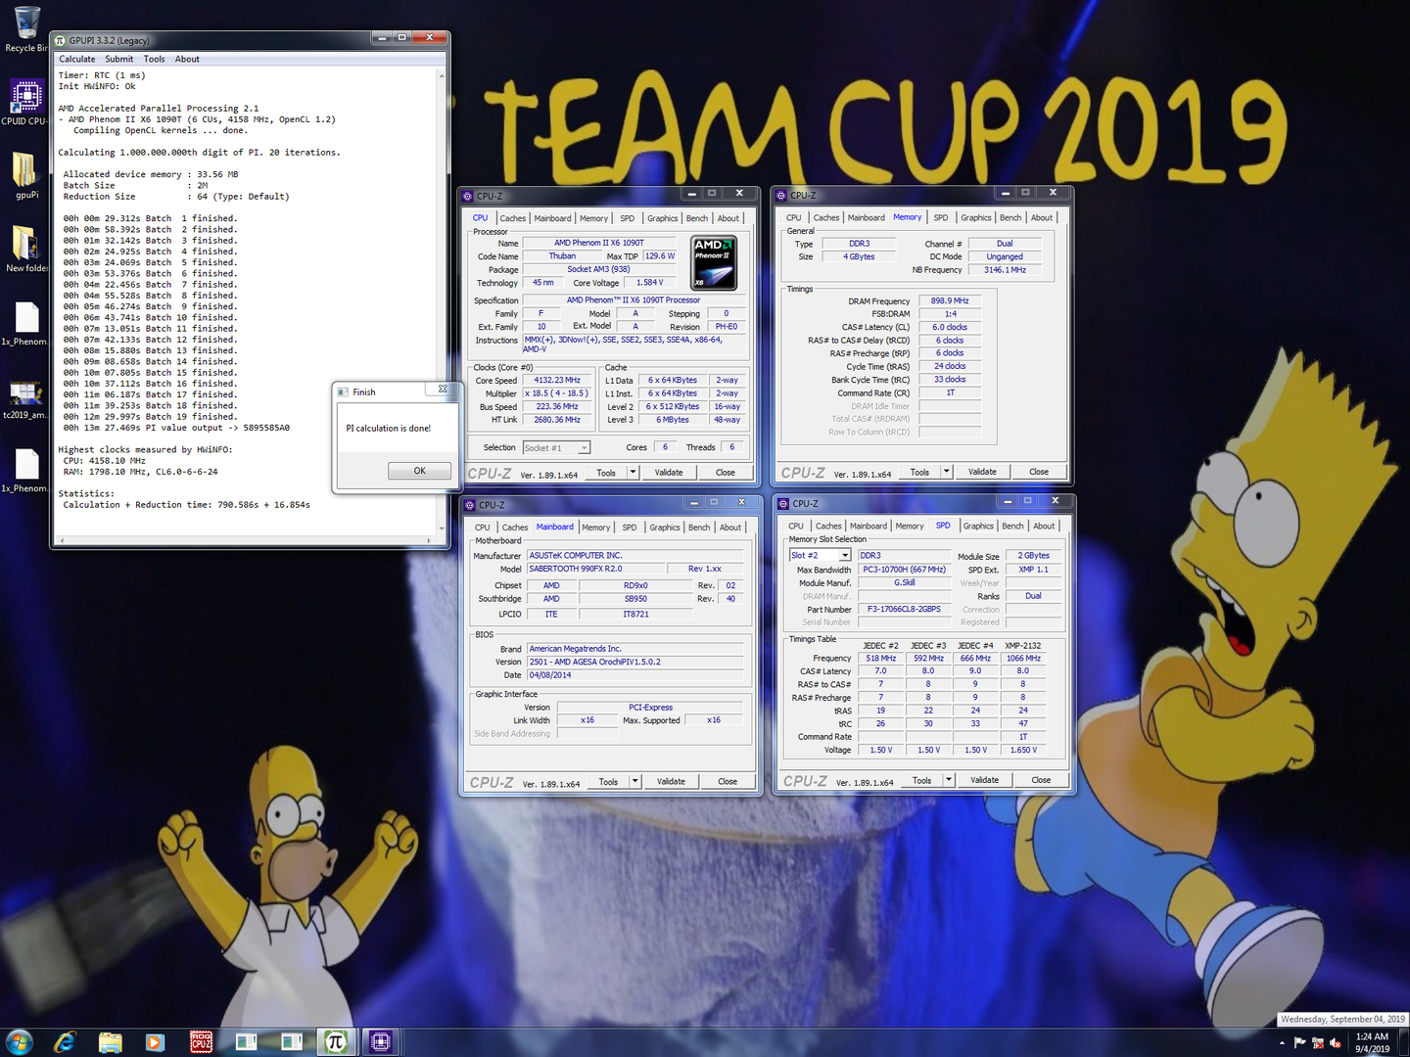Select CPU tab in CPU-Z Memory window

tap(794, 217)
